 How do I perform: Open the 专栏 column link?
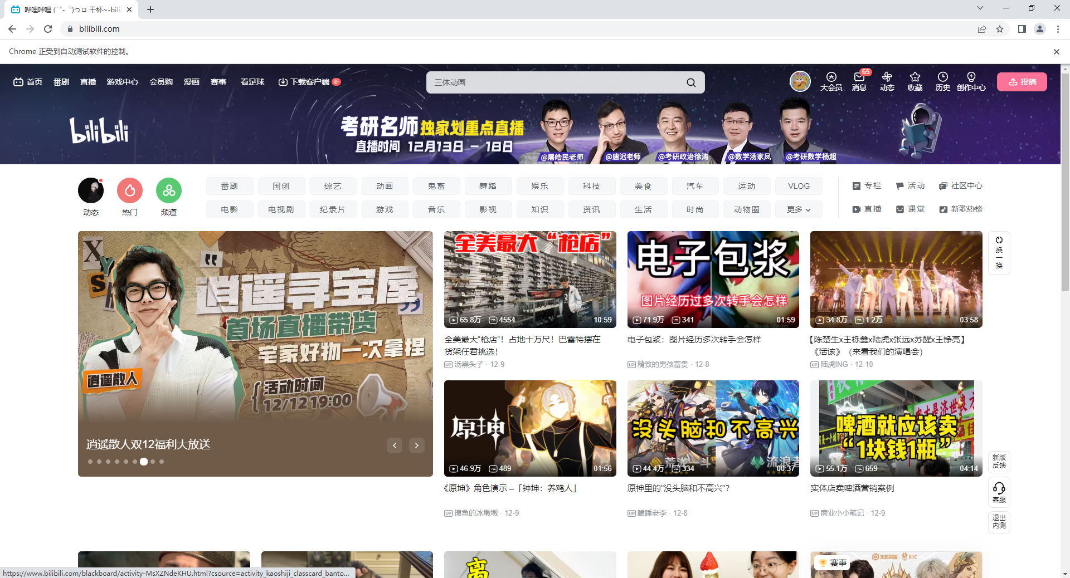867,185
